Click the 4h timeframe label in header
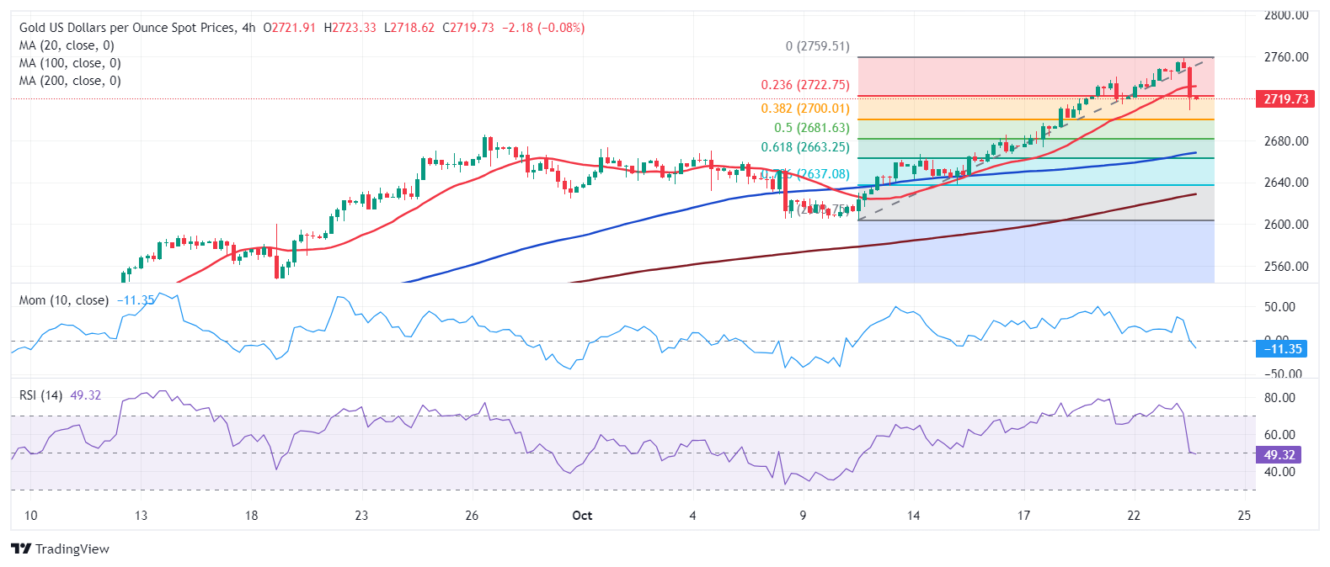This screenshot has width=1330, height=567. coord(248,28)
